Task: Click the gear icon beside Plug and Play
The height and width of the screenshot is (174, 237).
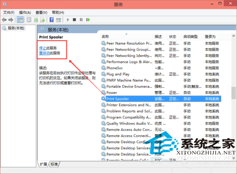Action: coord(103,74)
